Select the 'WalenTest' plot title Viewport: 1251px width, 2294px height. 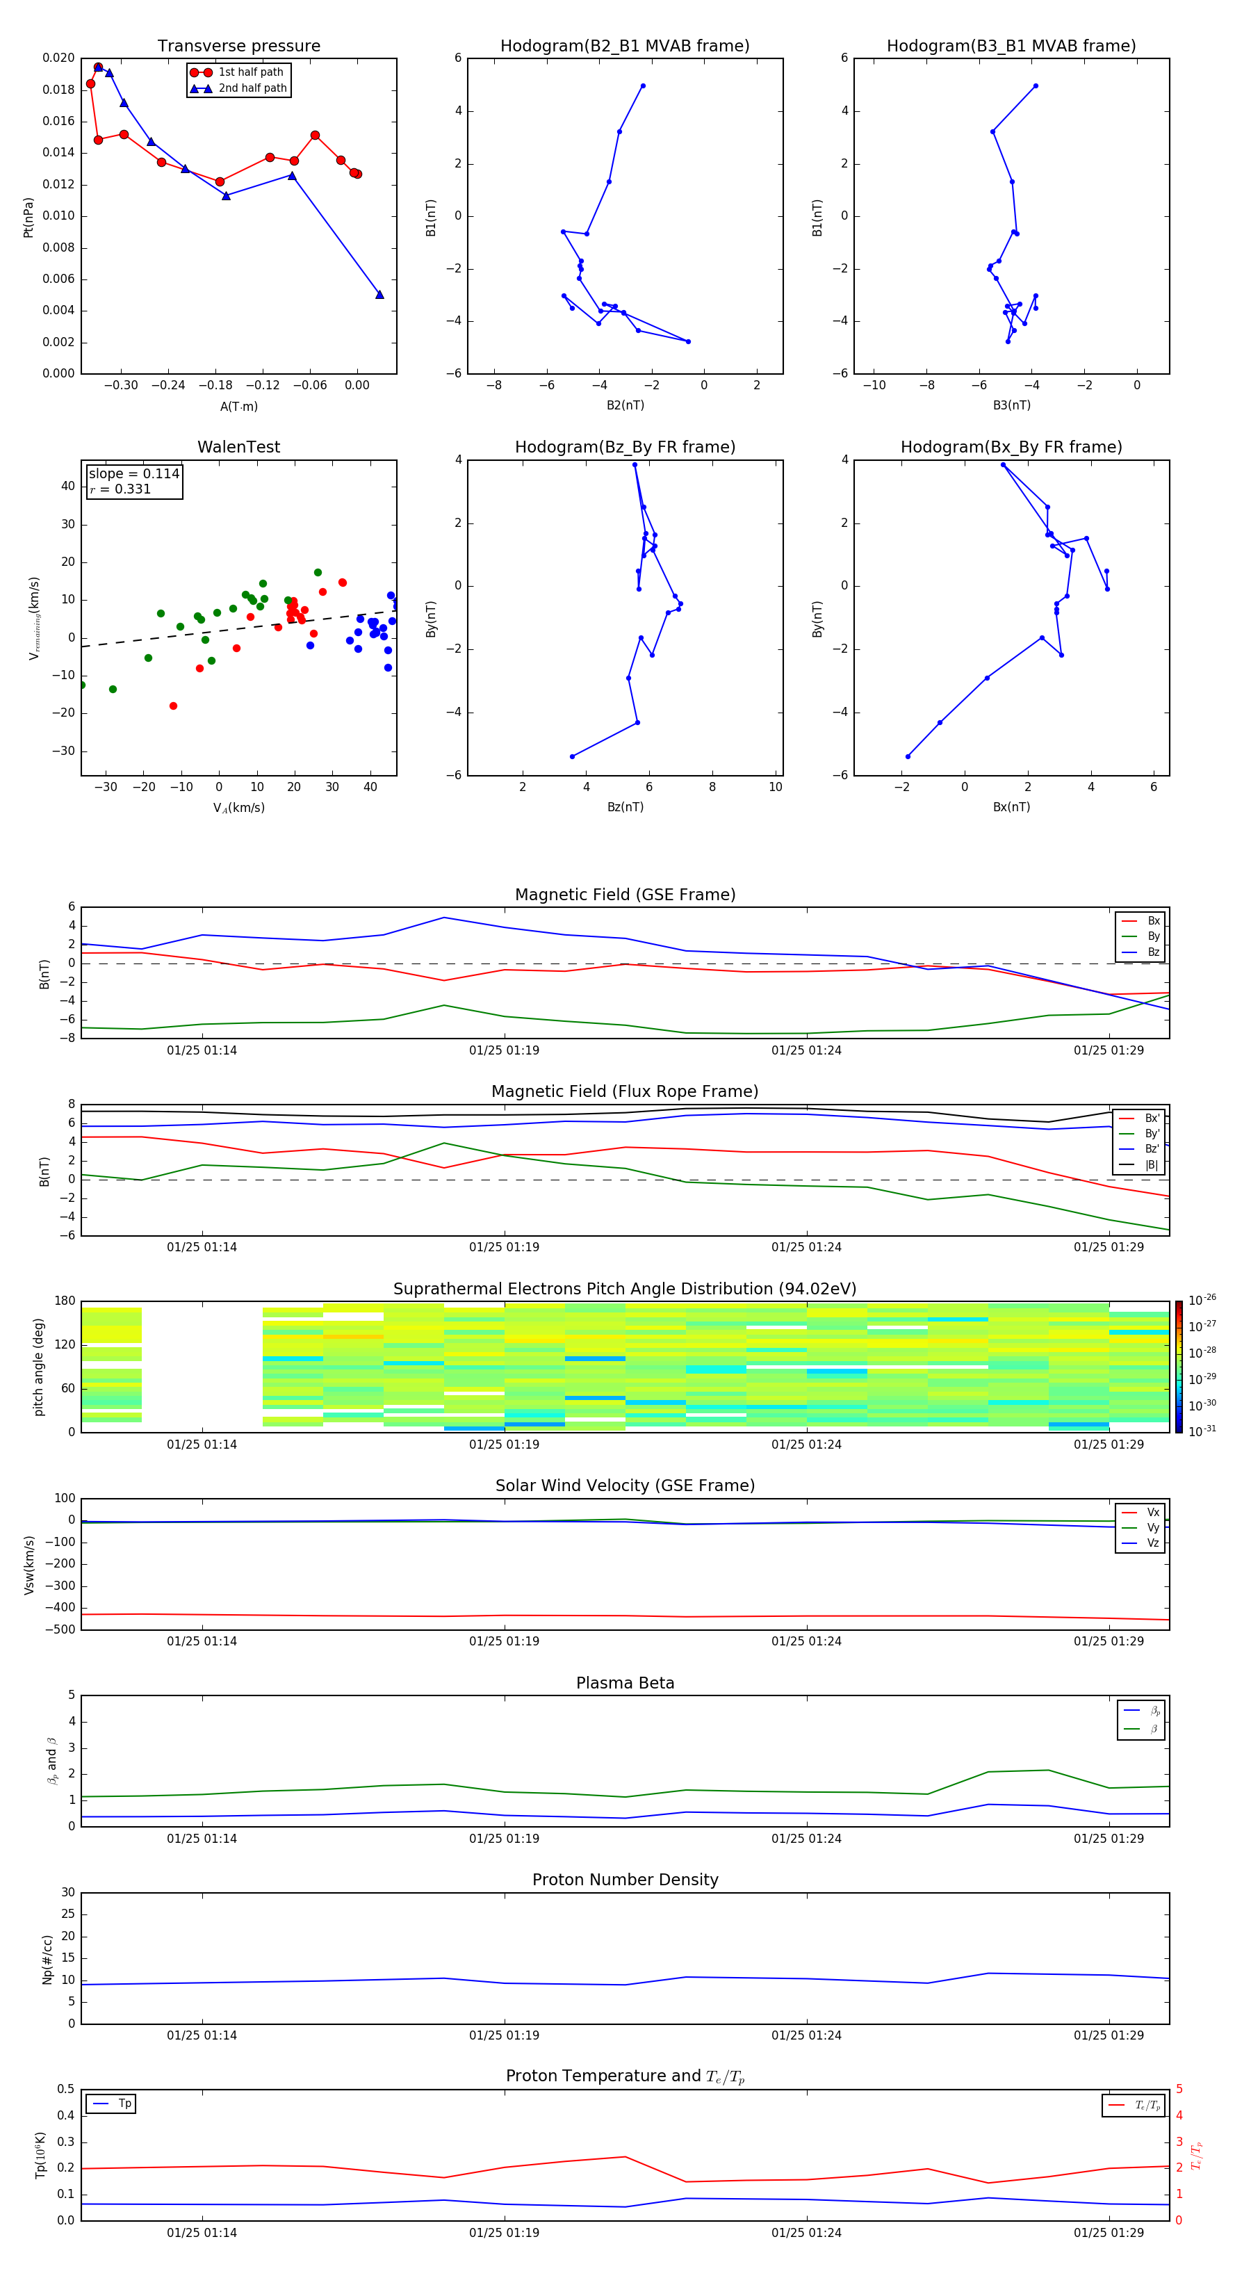click(238, 447)
